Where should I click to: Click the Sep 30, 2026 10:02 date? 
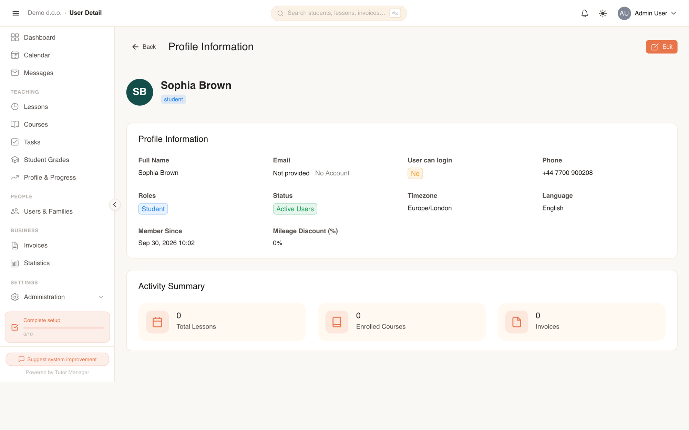point(166,243)
